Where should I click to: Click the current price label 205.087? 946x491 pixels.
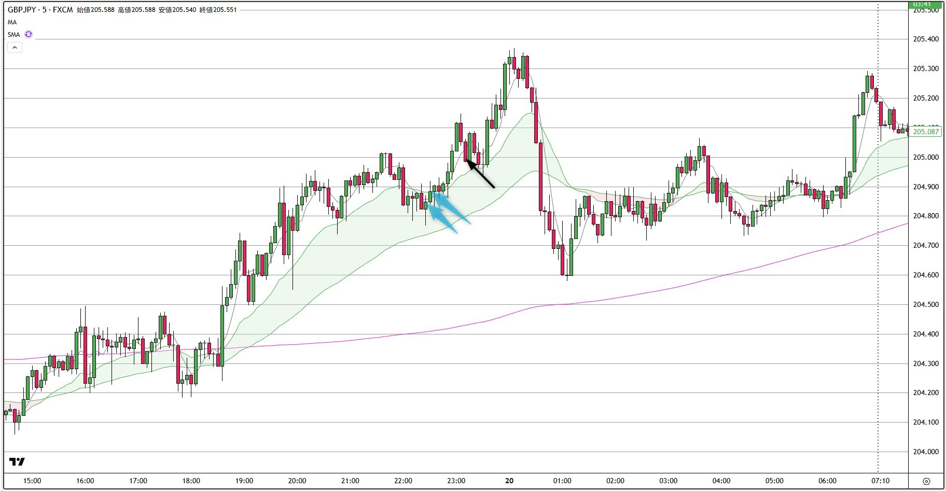926,132
